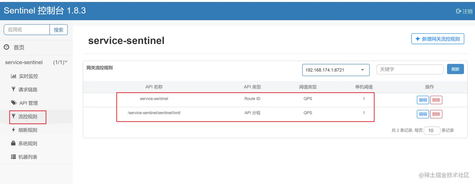Click the 刷新 button
The image size is (475, 184).
point(455,69)
